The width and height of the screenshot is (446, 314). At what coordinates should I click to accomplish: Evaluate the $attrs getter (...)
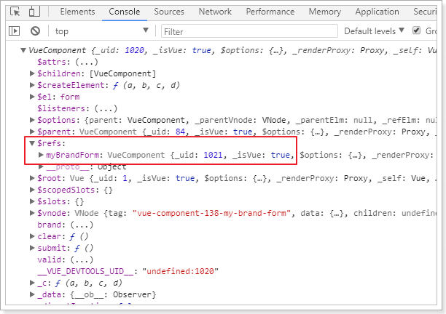pyautogui.click(x=80, y=62)
